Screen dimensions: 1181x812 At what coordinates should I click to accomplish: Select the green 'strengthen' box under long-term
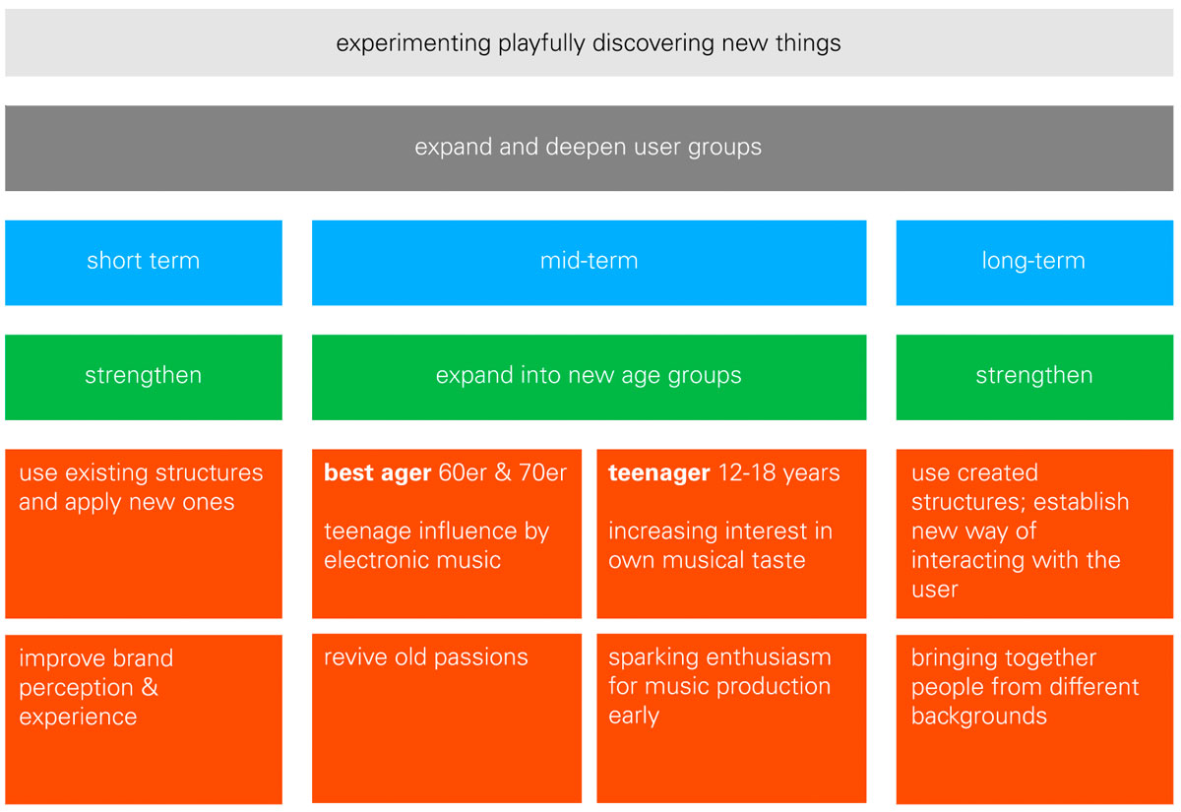[1033, 376]
